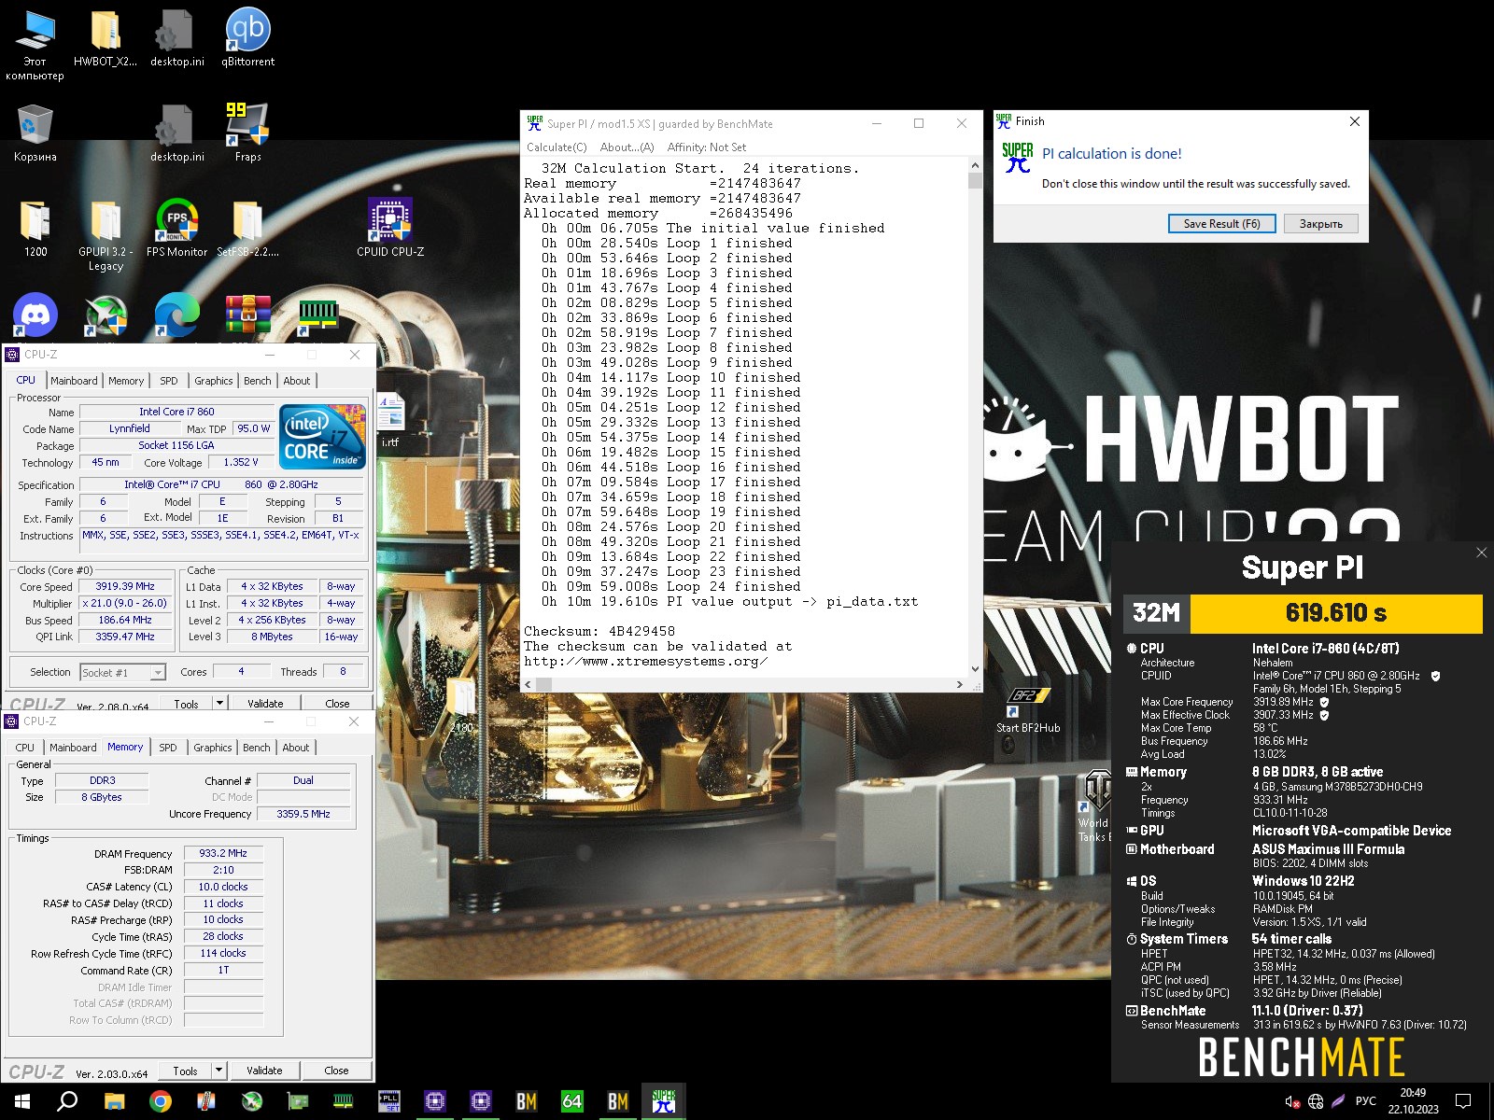Open Affinity: Not Set menu in Super PI
Viewport: 1494px width, 1120px height.
707,147
